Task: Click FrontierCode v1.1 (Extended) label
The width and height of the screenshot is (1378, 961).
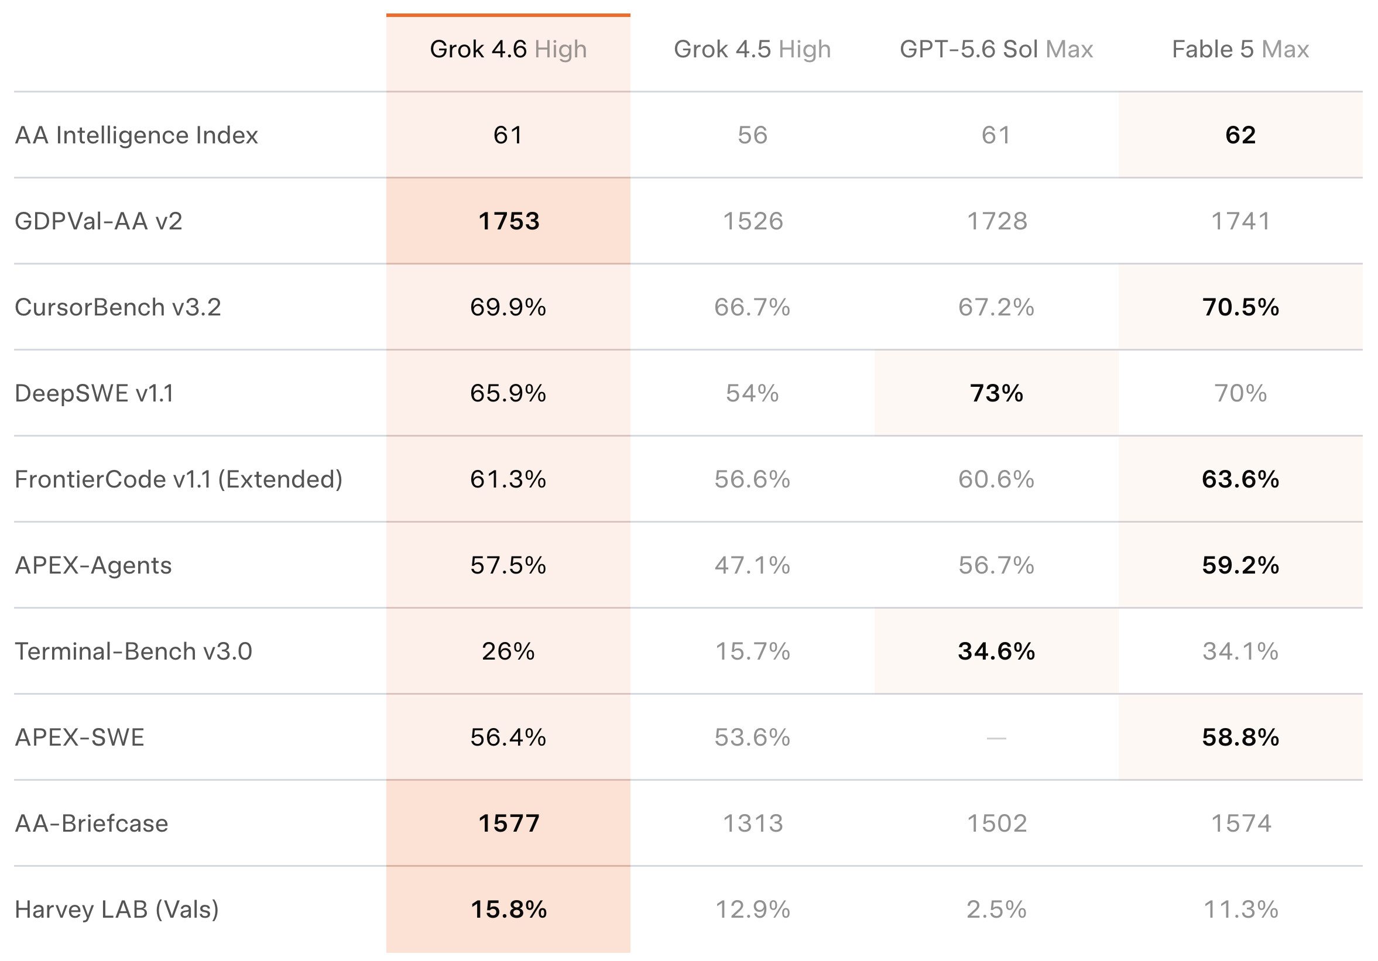Action: point(179,479)
